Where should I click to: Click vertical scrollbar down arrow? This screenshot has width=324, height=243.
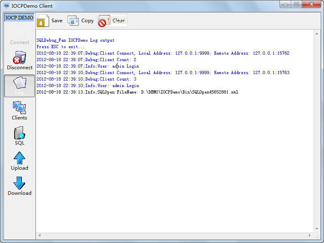click(x=317, y=229)
